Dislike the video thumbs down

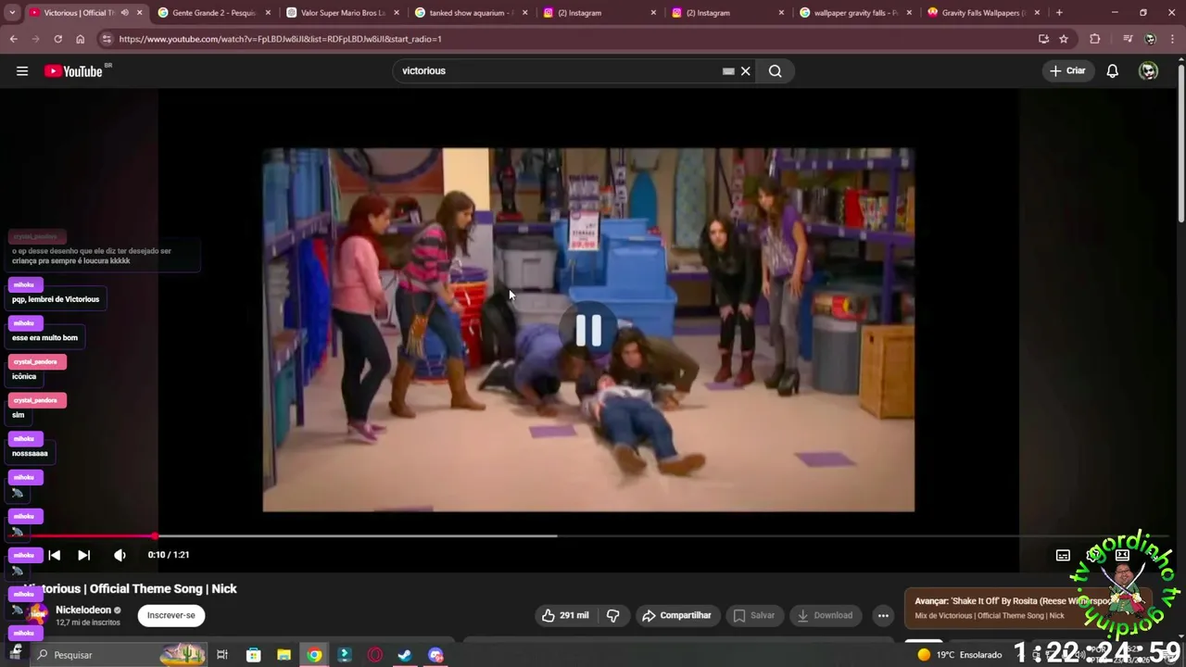click(x=612, y=615)
